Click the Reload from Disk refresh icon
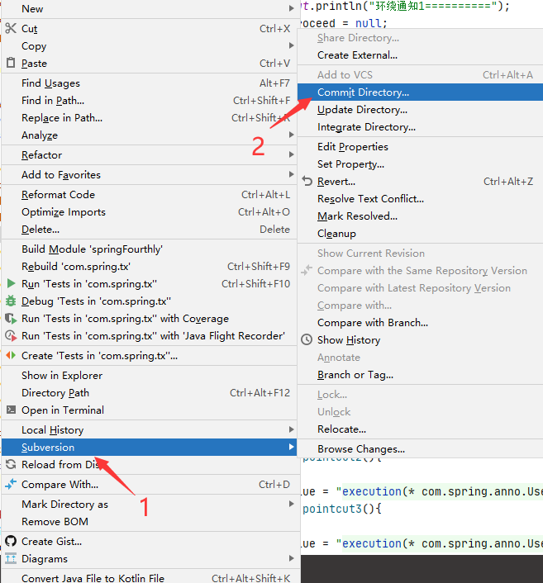543x583 pixels. [11, 464]
